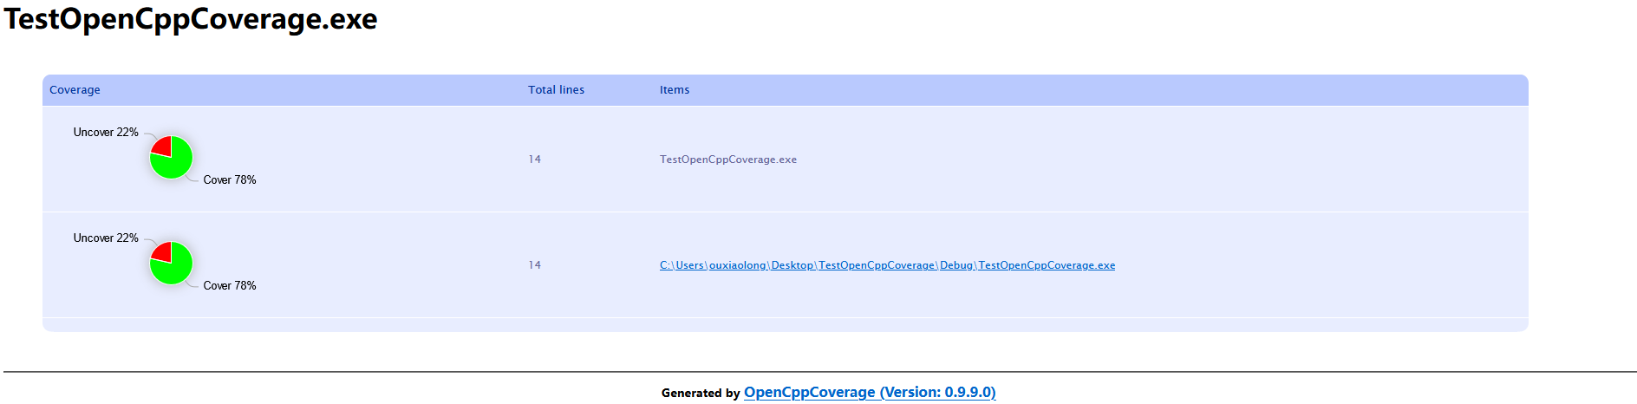Click the coverage pie chart in the TestOpenCppCoverage.exe summary row

pos(171,157)
